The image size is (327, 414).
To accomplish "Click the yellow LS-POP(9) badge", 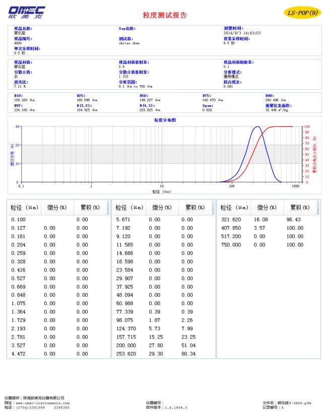I will [300, 12].
